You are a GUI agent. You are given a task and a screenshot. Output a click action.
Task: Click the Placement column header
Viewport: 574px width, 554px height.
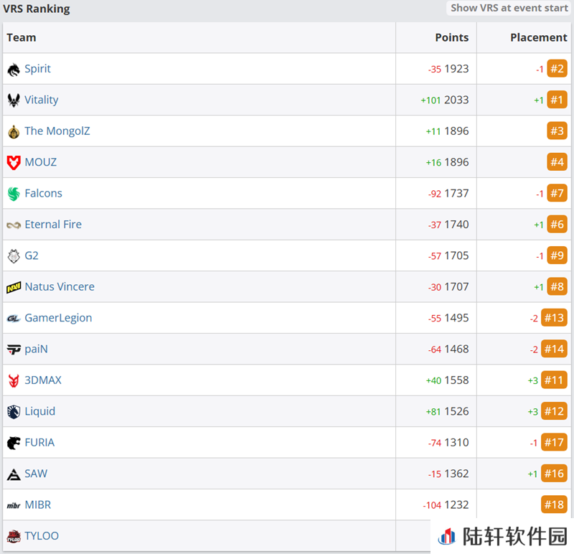(x=538, y=37)
